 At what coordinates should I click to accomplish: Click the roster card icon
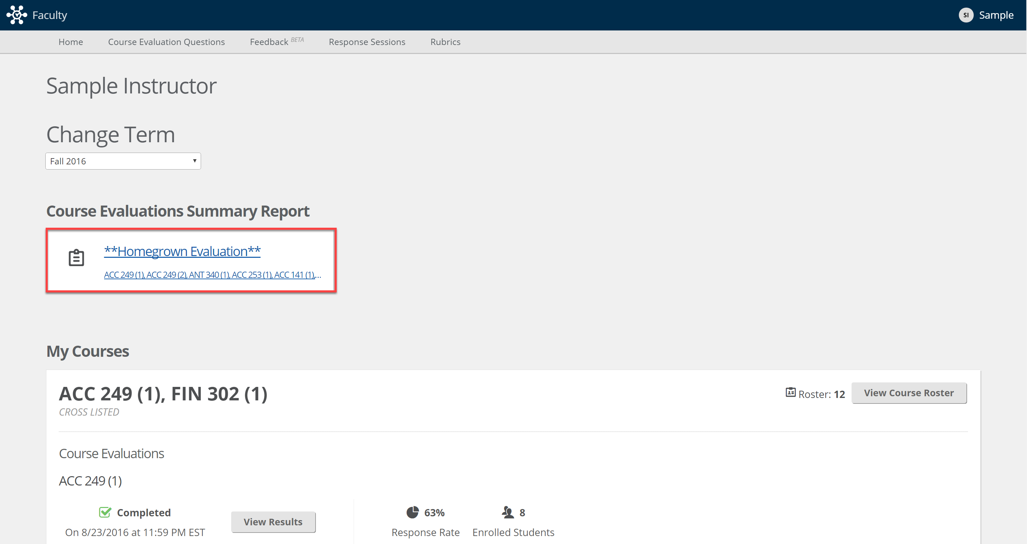(790, 392)
